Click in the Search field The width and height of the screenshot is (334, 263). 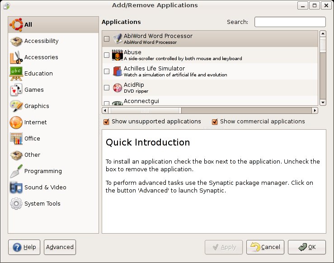click(x=290, y=22)
